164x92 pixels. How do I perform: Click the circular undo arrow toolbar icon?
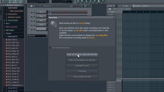coord(78,1)
